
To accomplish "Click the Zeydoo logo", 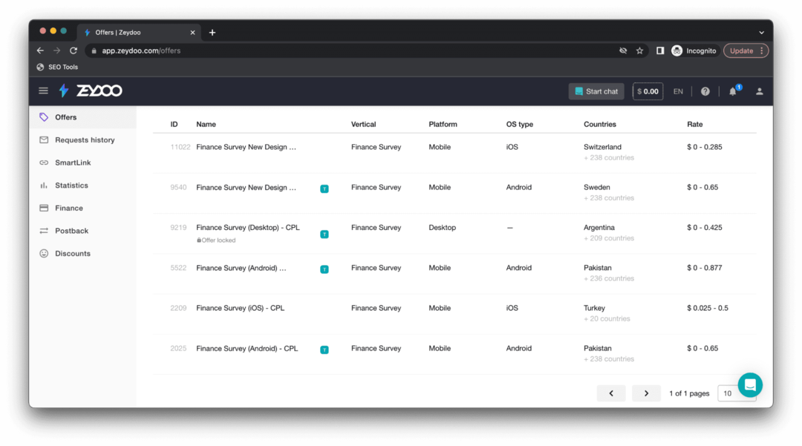I will pos(91,91).
